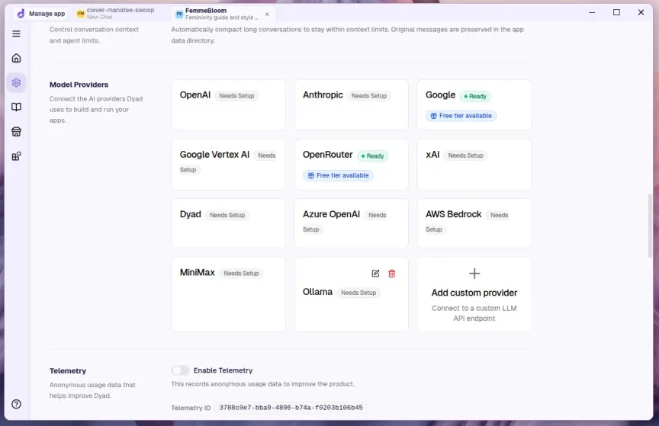Open the Anthropic provider card
The image size is (659, 426).
coord(352,104)
